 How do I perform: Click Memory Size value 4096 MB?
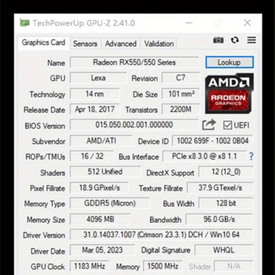point(100,219)
